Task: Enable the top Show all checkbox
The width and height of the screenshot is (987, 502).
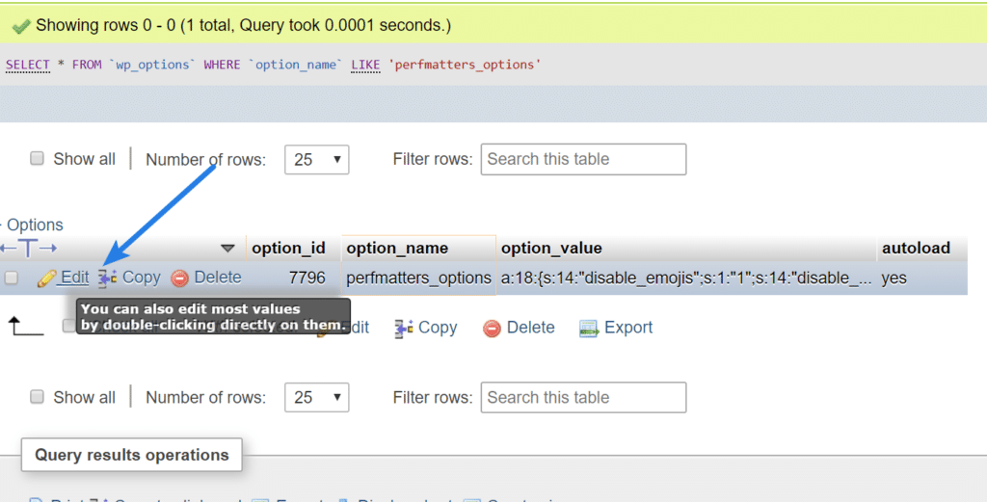Action: [x=38, y=159]
